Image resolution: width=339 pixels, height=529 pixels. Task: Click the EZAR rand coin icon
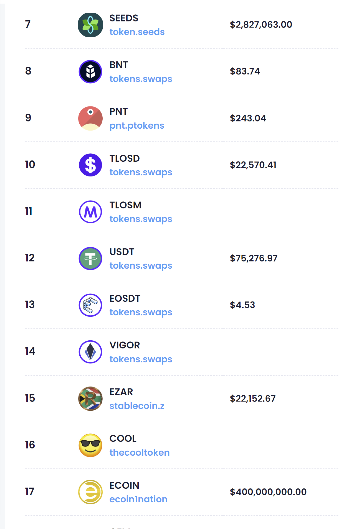[90, 399]
